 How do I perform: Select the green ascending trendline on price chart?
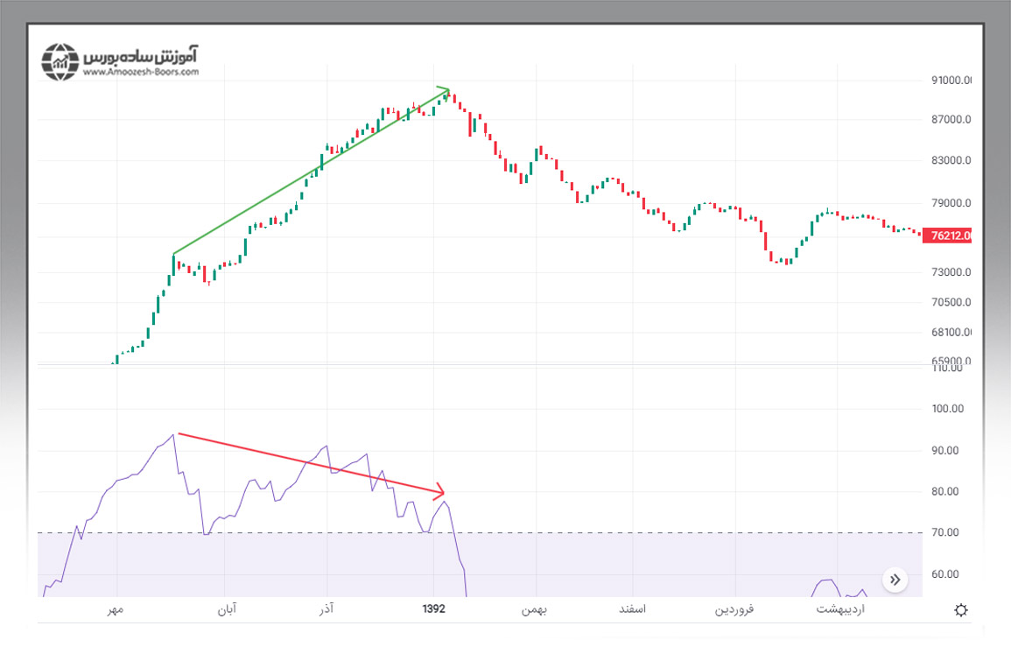[311, 172]
